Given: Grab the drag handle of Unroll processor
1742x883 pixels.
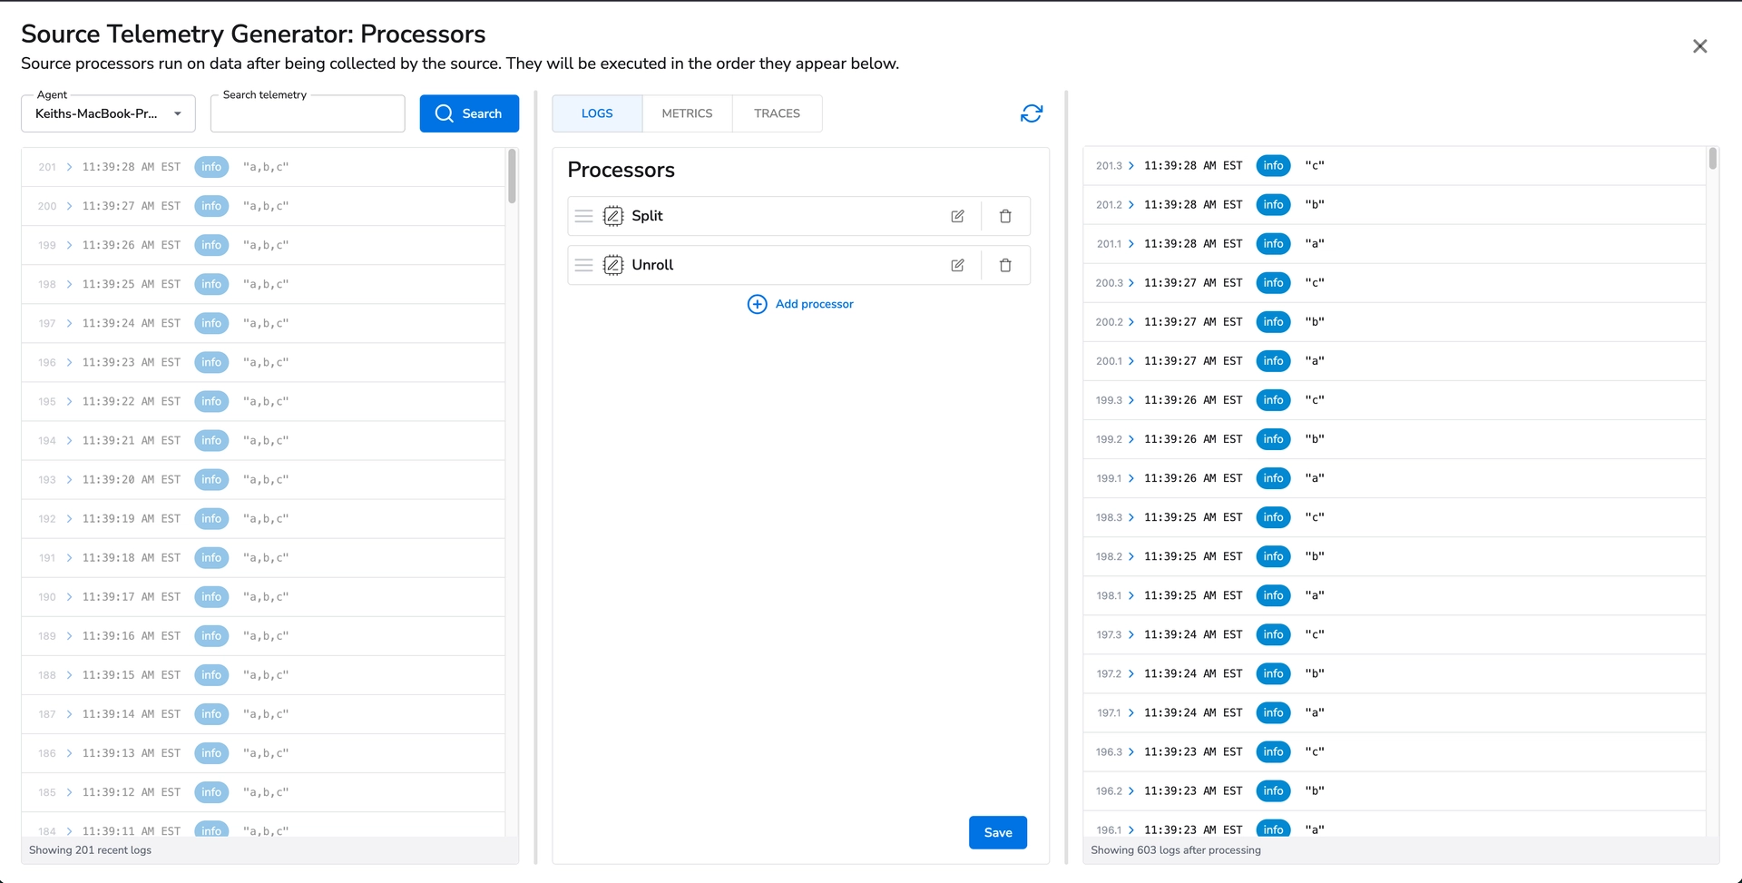Looking at the screenshot, I should coord(584,265).
